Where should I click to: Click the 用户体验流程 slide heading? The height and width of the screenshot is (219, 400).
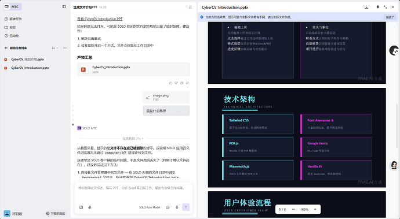coord(247,203)
